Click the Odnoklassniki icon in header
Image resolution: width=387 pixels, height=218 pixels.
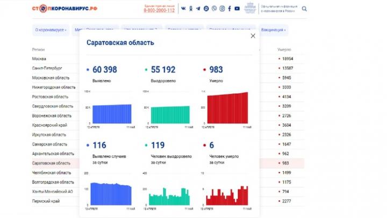191,9
